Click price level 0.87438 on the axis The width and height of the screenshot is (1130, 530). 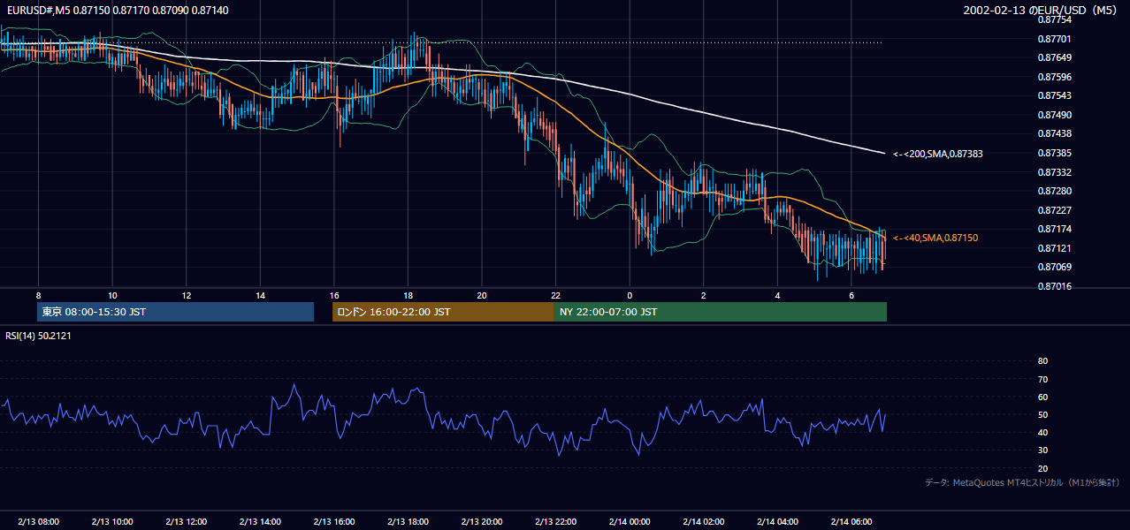(1053, 134)
